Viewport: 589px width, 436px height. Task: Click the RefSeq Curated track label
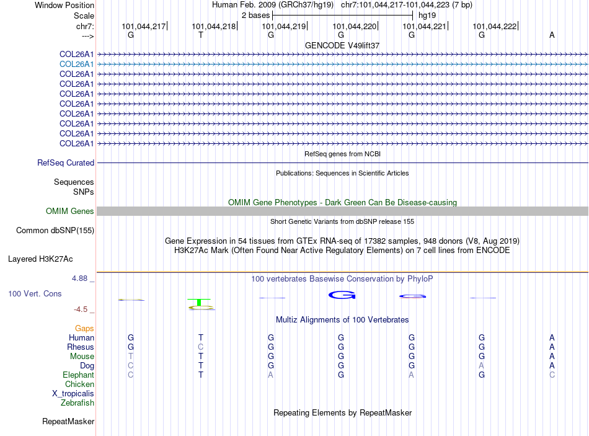coord(66,162)
